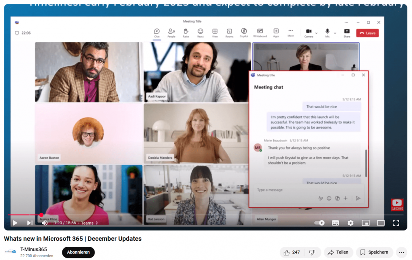The width and height of the screenshot is (412, 260).
Task: Maximize the Meeting chat pop-out window
Action: (x=353, y=75)
